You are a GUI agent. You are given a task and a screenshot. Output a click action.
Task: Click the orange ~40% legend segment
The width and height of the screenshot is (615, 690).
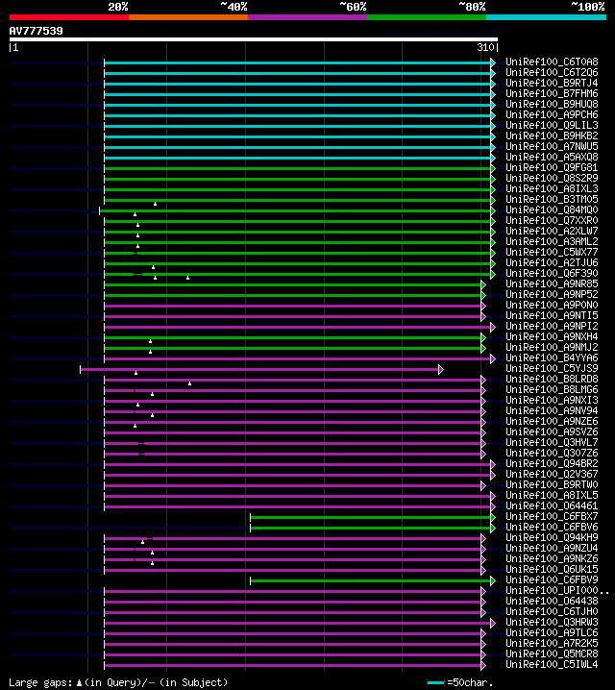[188, 17]
